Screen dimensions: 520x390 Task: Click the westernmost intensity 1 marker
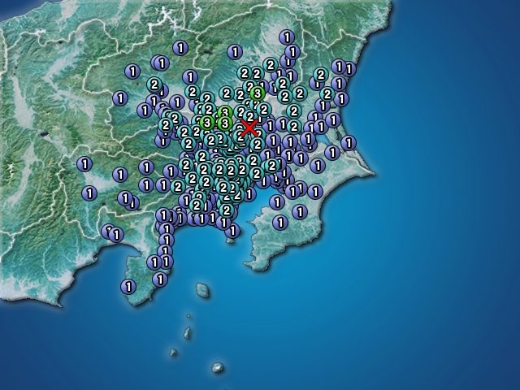84,164
